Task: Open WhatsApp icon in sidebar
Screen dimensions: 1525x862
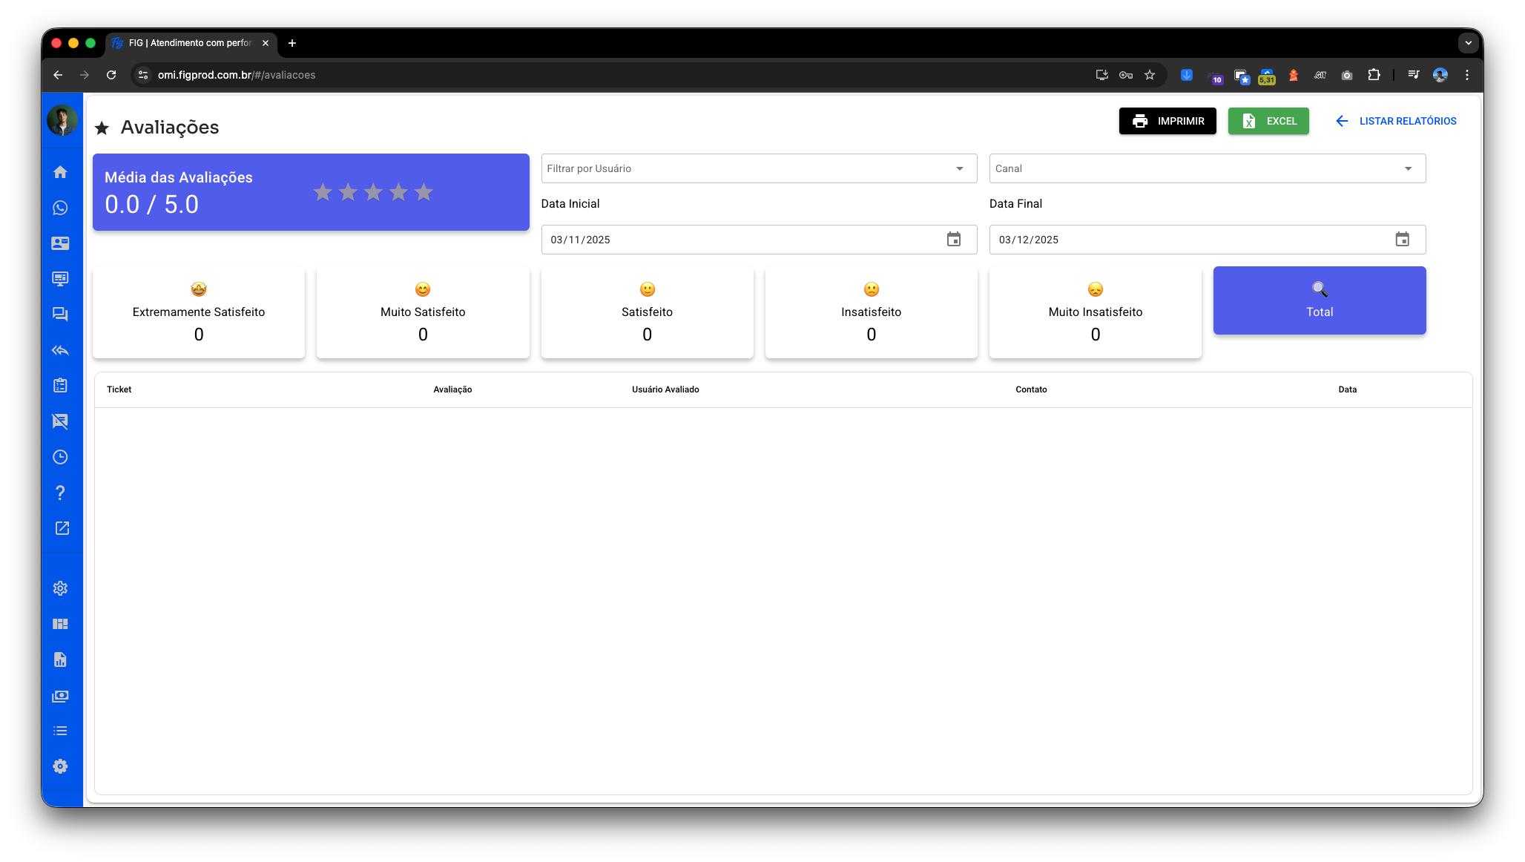Action: point(60,208)
